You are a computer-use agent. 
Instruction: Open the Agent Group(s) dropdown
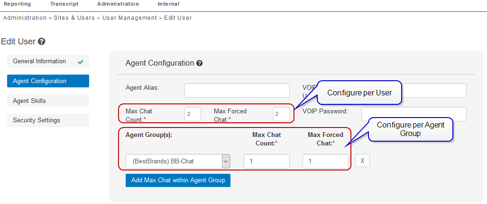178,161
